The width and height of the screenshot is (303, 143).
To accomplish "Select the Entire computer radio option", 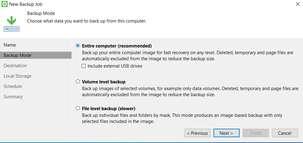I will tap(78, 46).
